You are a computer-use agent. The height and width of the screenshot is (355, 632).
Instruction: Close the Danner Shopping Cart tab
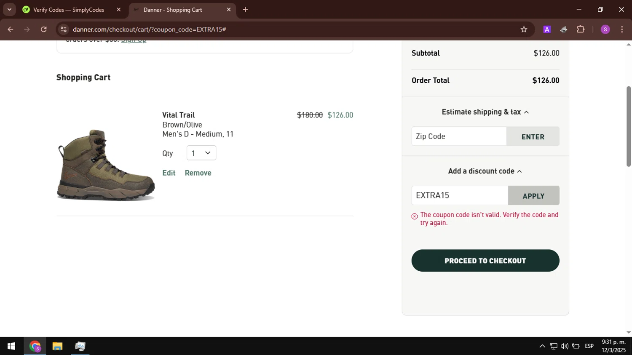[229, 10]
